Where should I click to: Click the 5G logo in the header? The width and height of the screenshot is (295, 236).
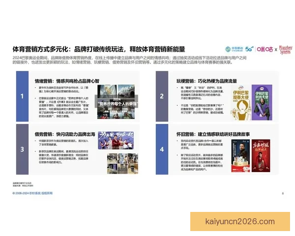coord(249,49)
